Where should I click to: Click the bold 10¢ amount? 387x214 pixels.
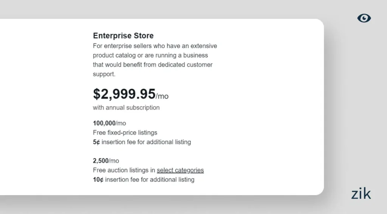coord(98,180)
